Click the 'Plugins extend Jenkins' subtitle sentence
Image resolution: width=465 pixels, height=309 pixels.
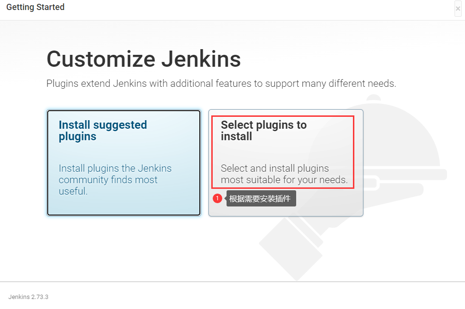[x=221, y=83]
